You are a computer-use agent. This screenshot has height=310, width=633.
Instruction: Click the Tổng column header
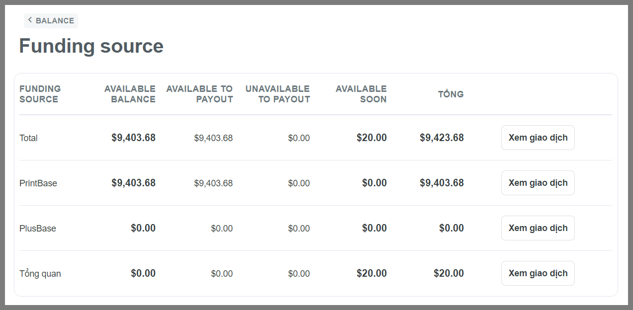click(451, 94)
